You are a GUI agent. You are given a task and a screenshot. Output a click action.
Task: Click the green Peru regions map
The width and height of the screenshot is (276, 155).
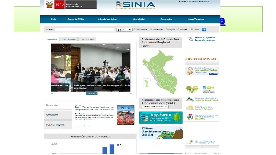[160, 72]
